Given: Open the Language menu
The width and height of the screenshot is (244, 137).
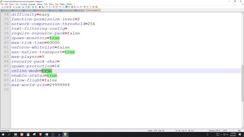Looking at the screenshot, I should coord(32,4).
